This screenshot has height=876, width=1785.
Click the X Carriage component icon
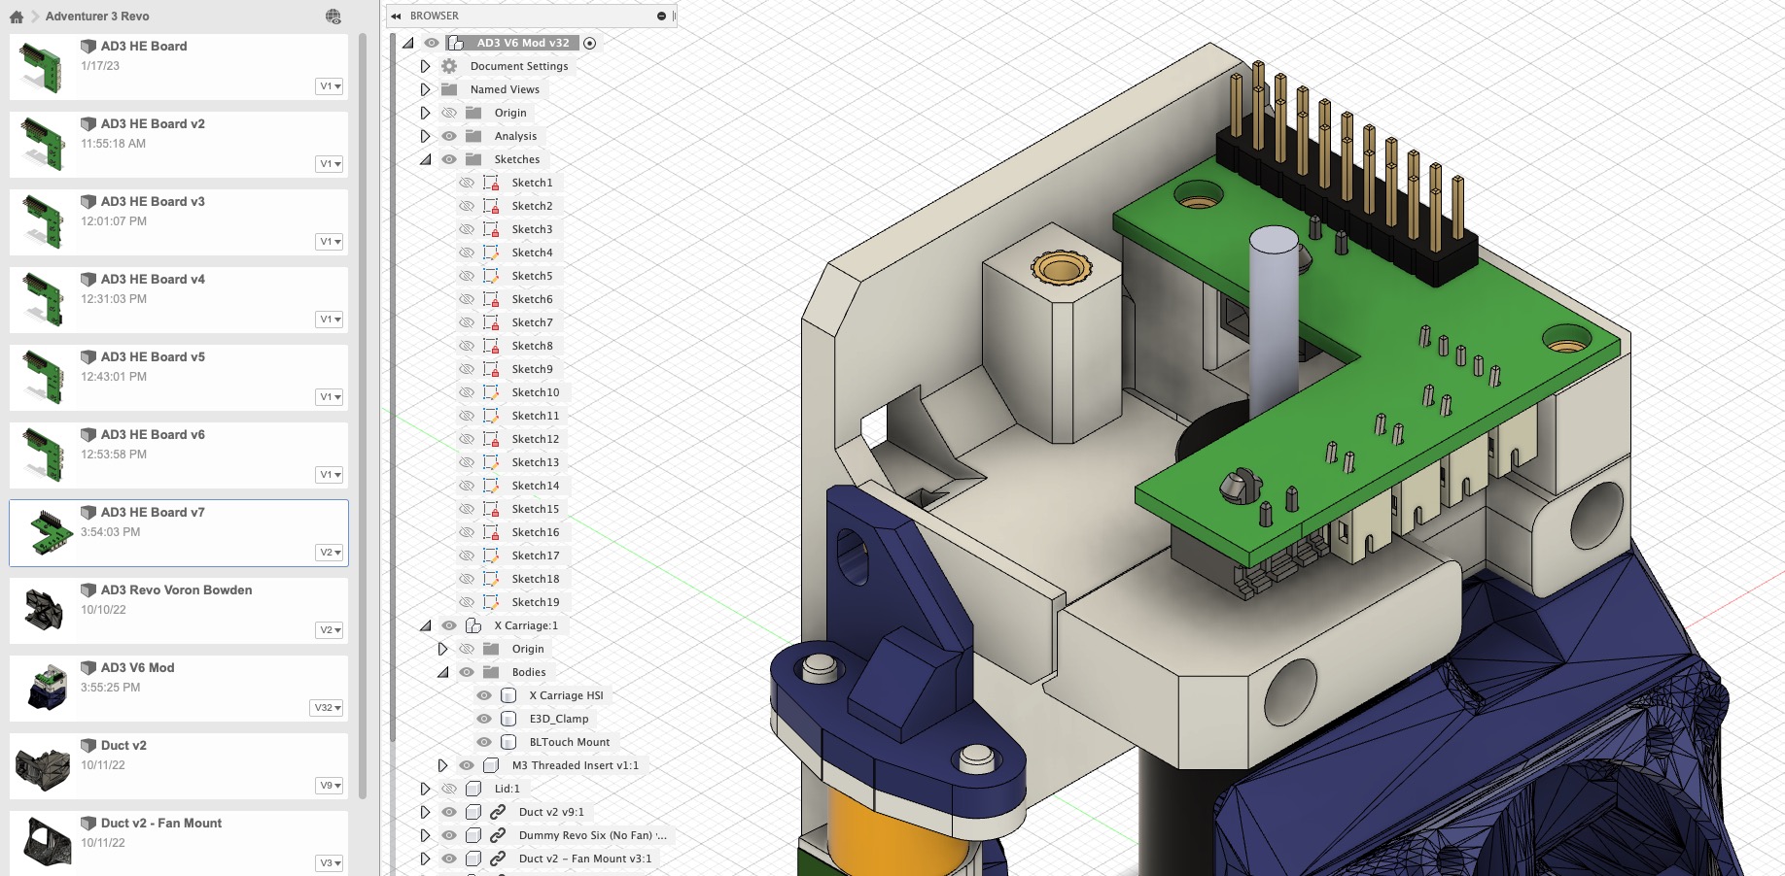[x=473, y=625]
